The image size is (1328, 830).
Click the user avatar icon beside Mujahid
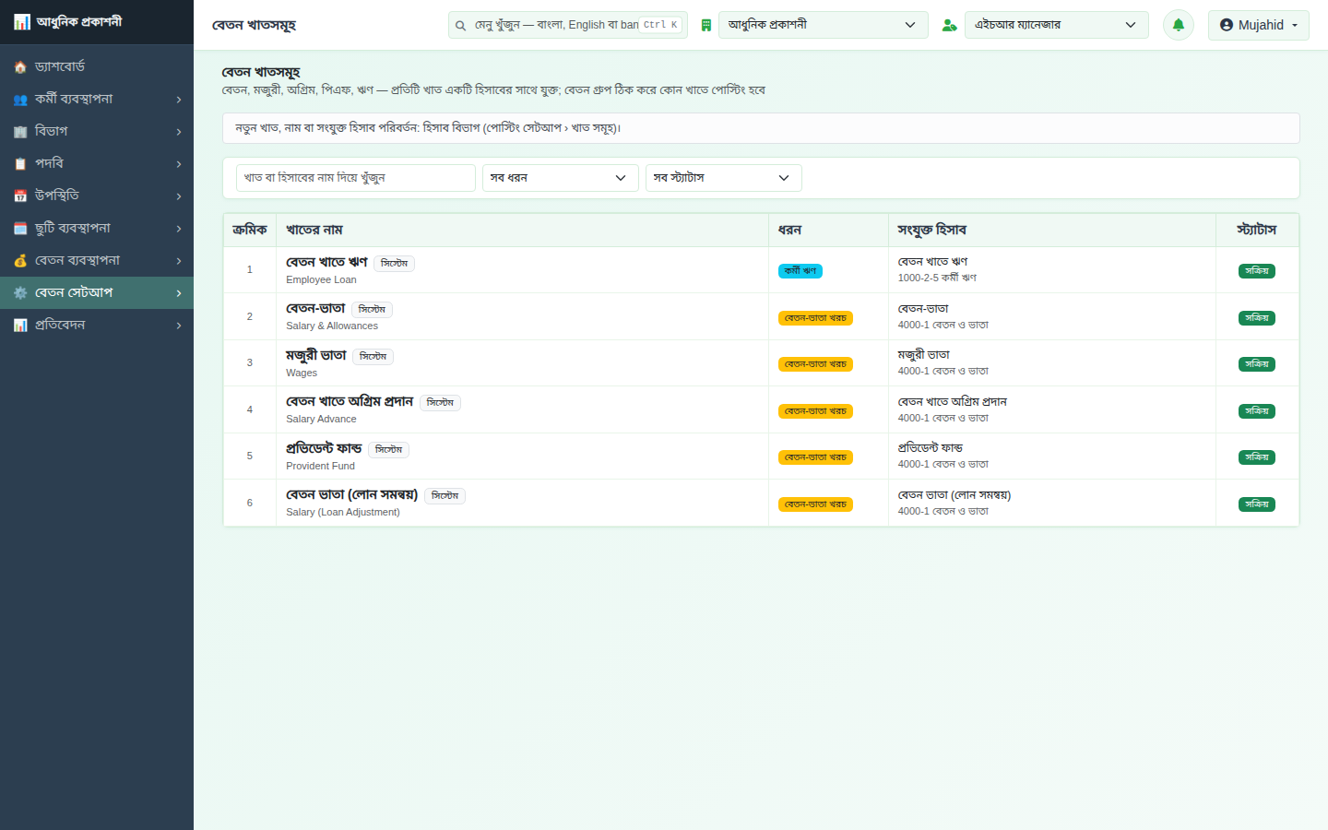point(1227,25)
